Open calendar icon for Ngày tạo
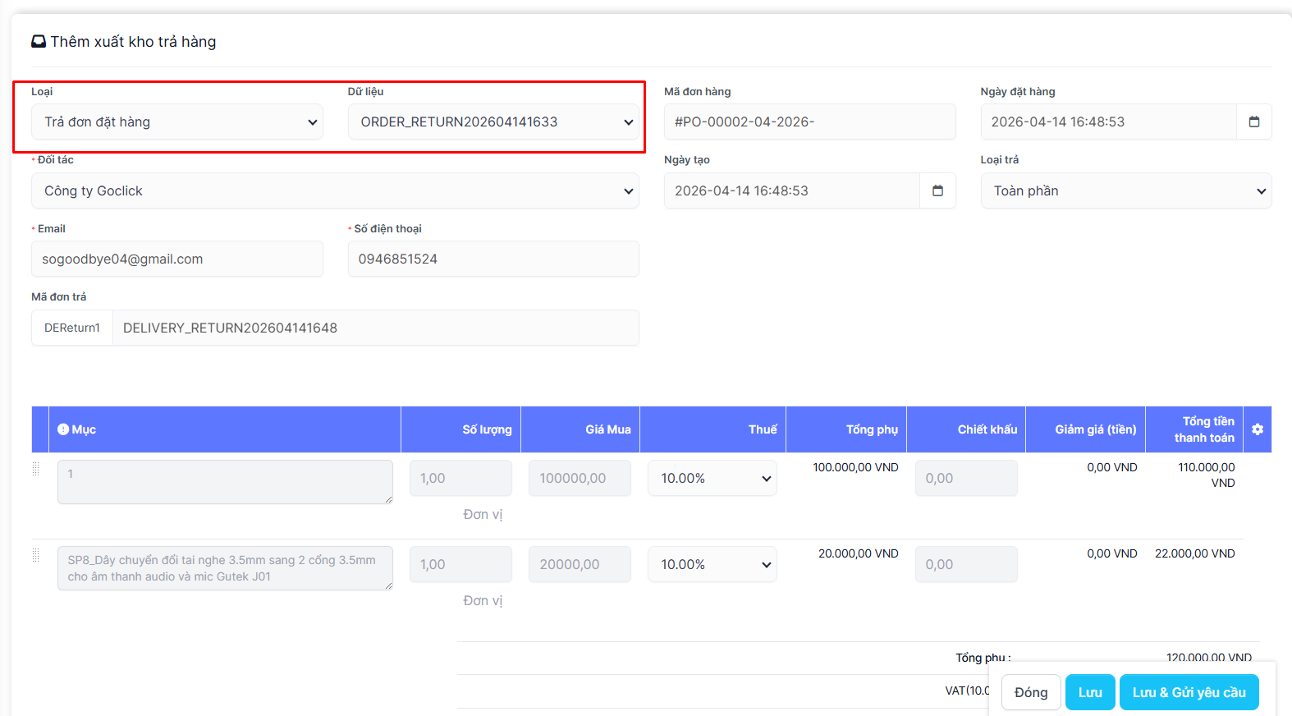Image resolution: width=1292 pixels, height=716 pixels. 937,190
